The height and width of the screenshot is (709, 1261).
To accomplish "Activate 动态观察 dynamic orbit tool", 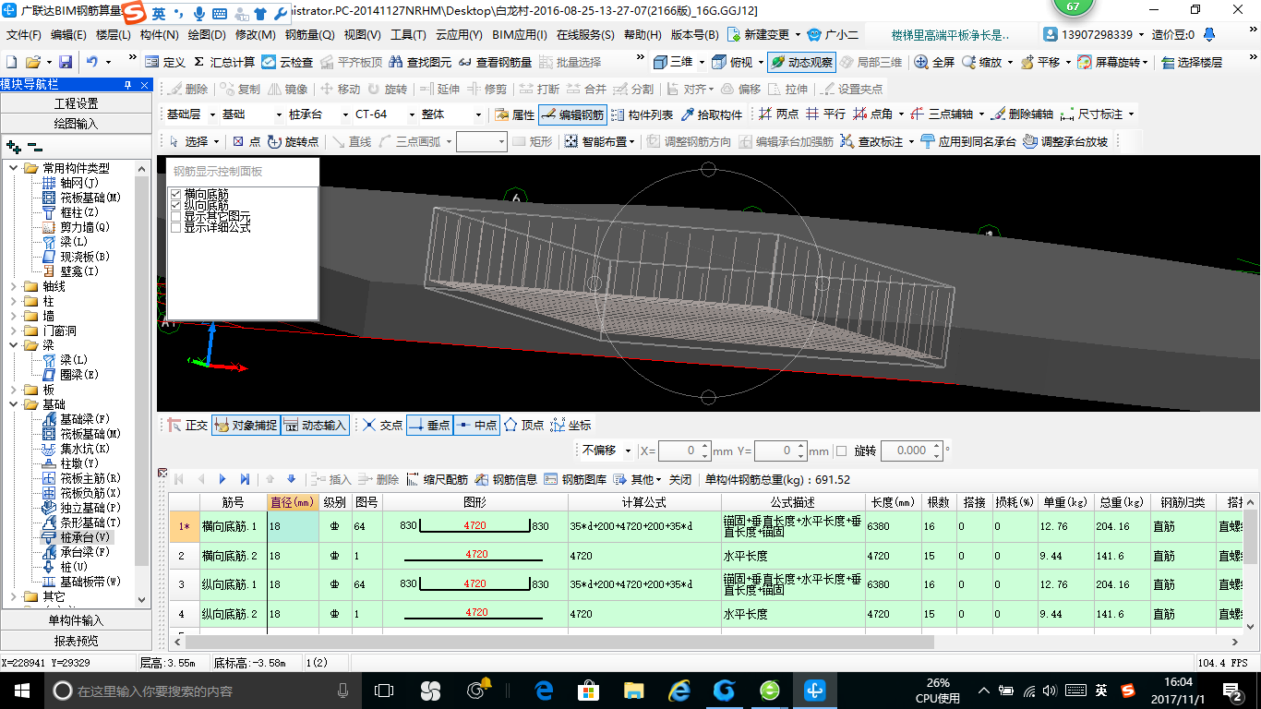I will click(801, 62).
